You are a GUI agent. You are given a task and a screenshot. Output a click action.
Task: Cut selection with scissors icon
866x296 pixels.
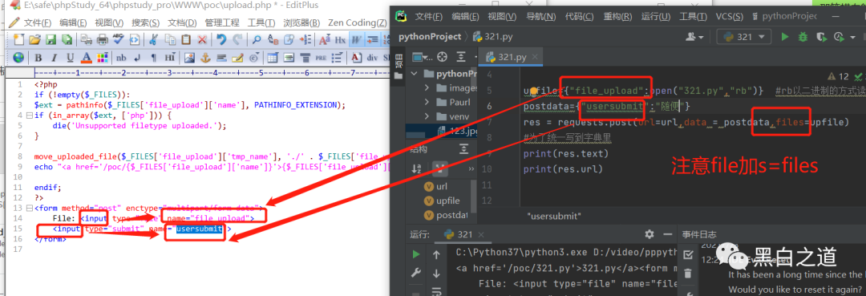tap(154, 39)
